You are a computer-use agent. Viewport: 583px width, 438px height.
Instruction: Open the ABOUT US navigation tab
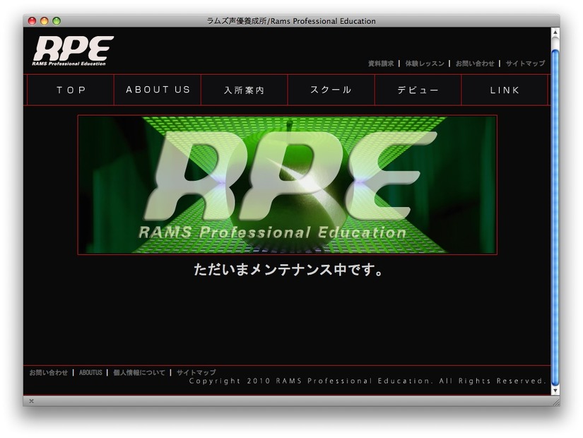(158, 90)
